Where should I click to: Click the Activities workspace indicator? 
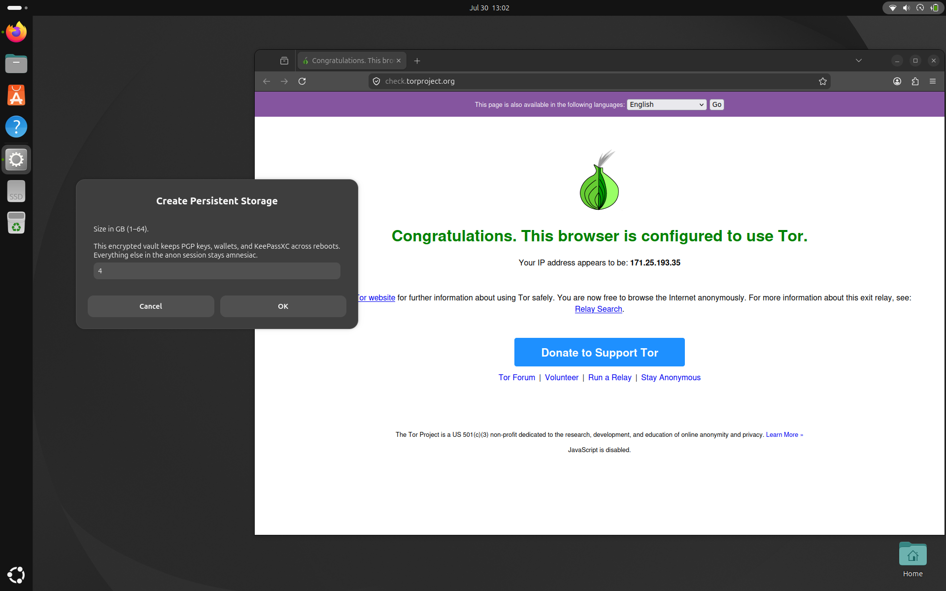pyautogui.click(x=17, y=8)
